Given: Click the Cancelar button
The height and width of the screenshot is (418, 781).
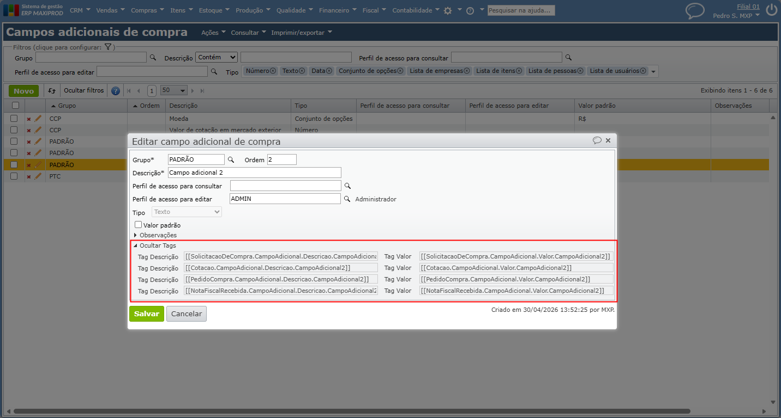Looking at the screenshot, I should [187, 313].
